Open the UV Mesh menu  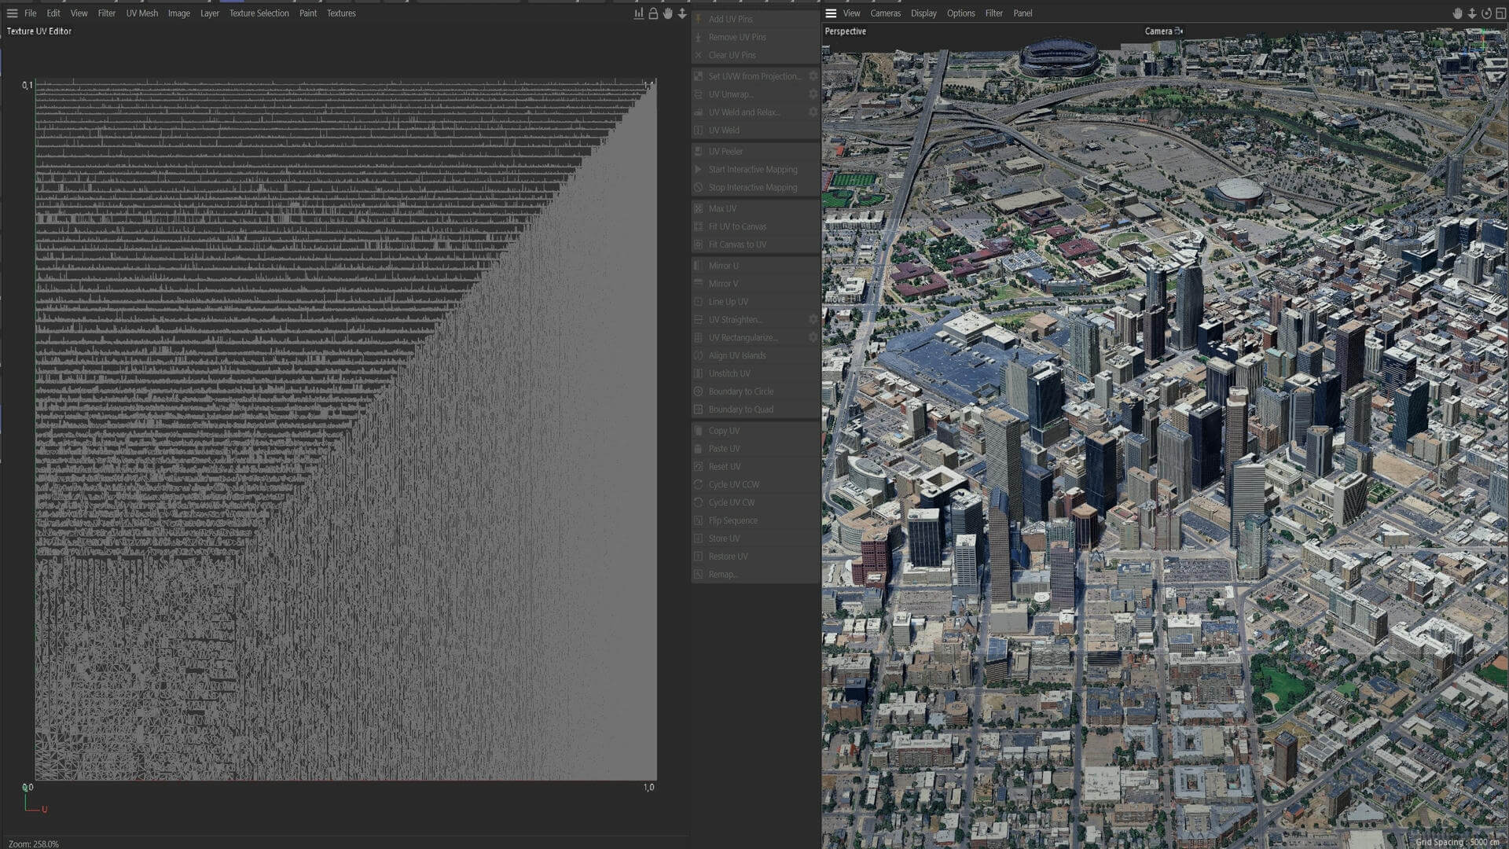coord(142,13)
